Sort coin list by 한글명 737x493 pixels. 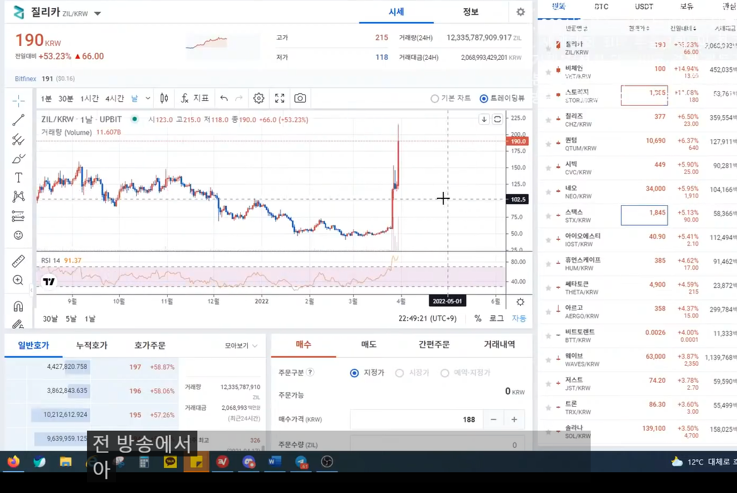[x=576, y=28]
